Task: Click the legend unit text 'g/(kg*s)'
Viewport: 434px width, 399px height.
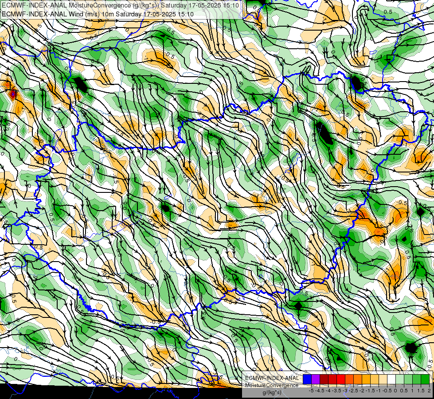Action: [x=272, y=392]
